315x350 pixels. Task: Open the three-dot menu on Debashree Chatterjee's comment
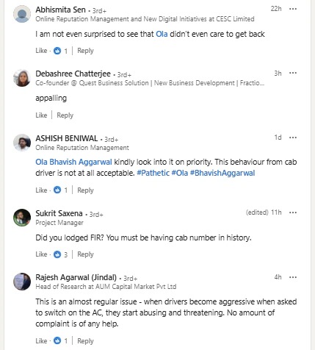click(293, 73)
